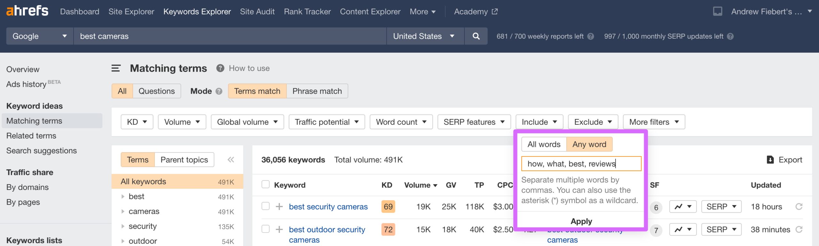Image resolution: width=819 pixels, height=246 pixels.
Task: Open the Global volume filter dropdown
Action: coord(247,122)
